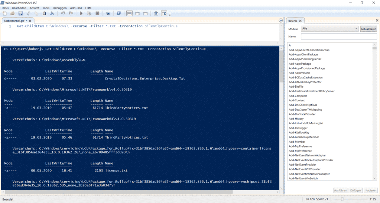Close the Unbenannt1.ps1 script tab
This screenshot has width=380, height=203.
coord(30,21)
